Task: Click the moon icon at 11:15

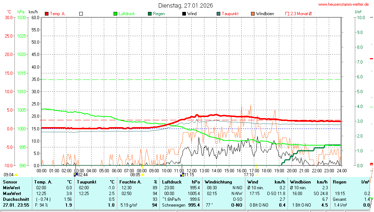Action: [182, 174]
